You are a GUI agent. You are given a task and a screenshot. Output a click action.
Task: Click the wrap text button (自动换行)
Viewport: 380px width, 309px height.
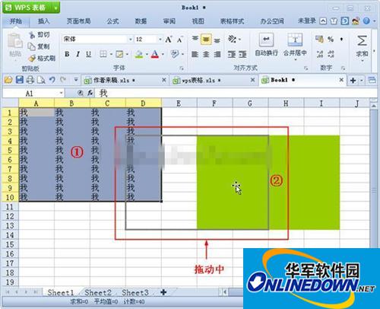click(266, 45)
